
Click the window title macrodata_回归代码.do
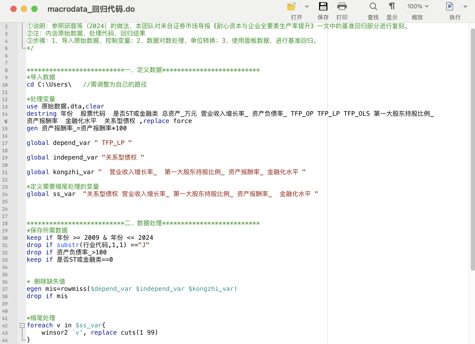pos(91,9)
